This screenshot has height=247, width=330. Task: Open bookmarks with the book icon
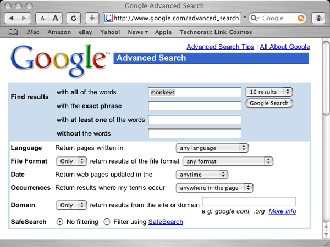[13, 32]
